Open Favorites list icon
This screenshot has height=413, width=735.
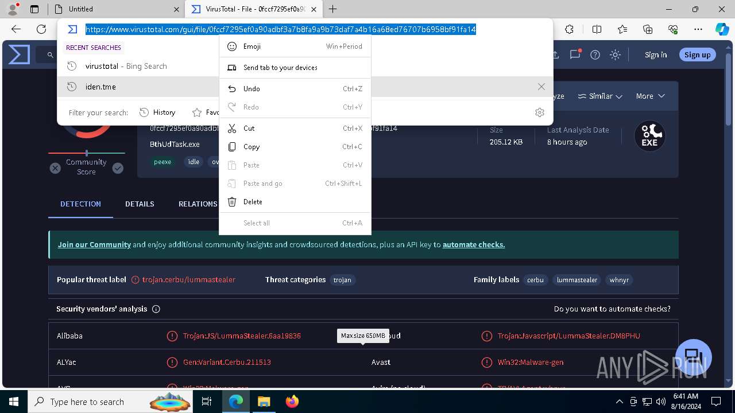pos(622,29)
